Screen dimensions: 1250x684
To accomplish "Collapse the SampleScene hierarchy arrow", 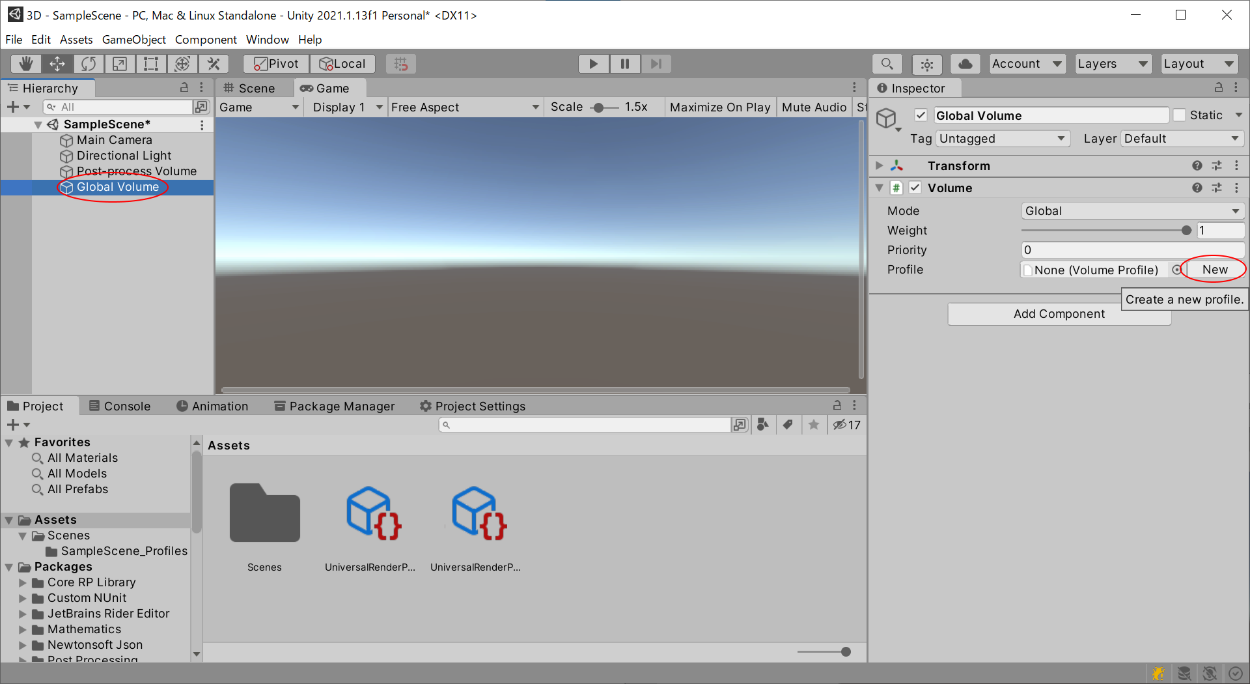I will pos(38,124).
